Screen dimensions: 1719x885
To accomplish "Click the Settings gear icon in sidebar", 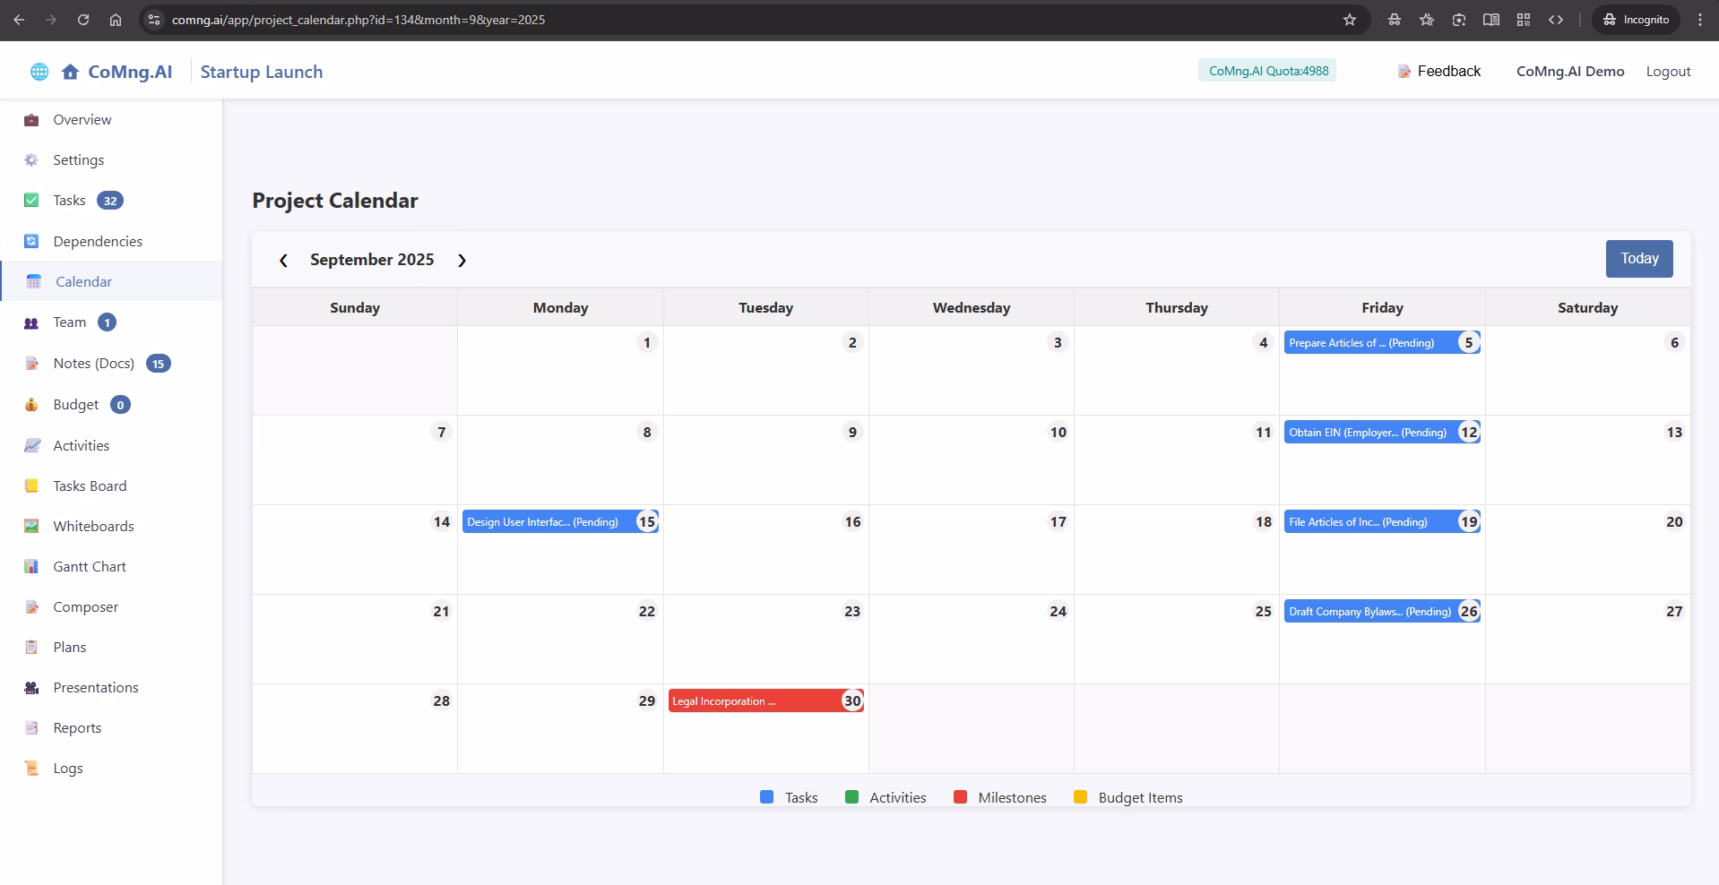I will [31, 160].
